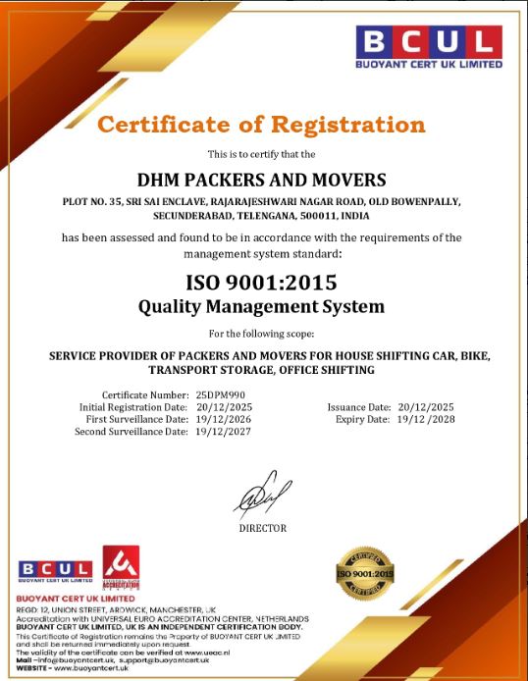Click the director's signature
Screen dimensions: 528x681
click(x=263, y=495)
